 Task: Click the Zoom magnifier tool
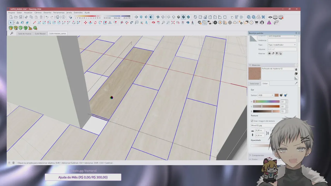[163, 23]
